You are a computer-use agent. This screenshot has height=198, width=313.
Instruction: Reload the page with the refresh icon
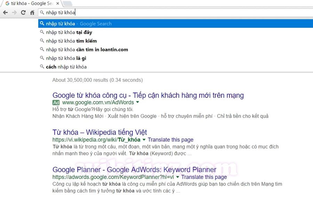coord(23,13)
